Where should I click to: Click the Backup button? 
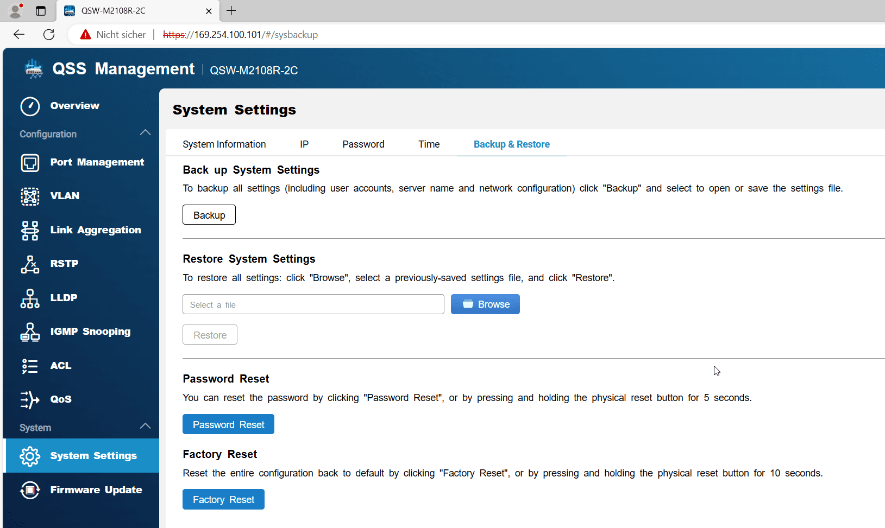(x=209, y=215)
